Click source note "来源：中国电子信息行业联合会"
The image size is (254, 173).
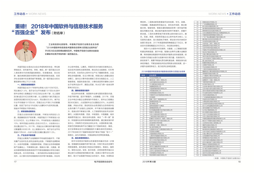(227, 158)
